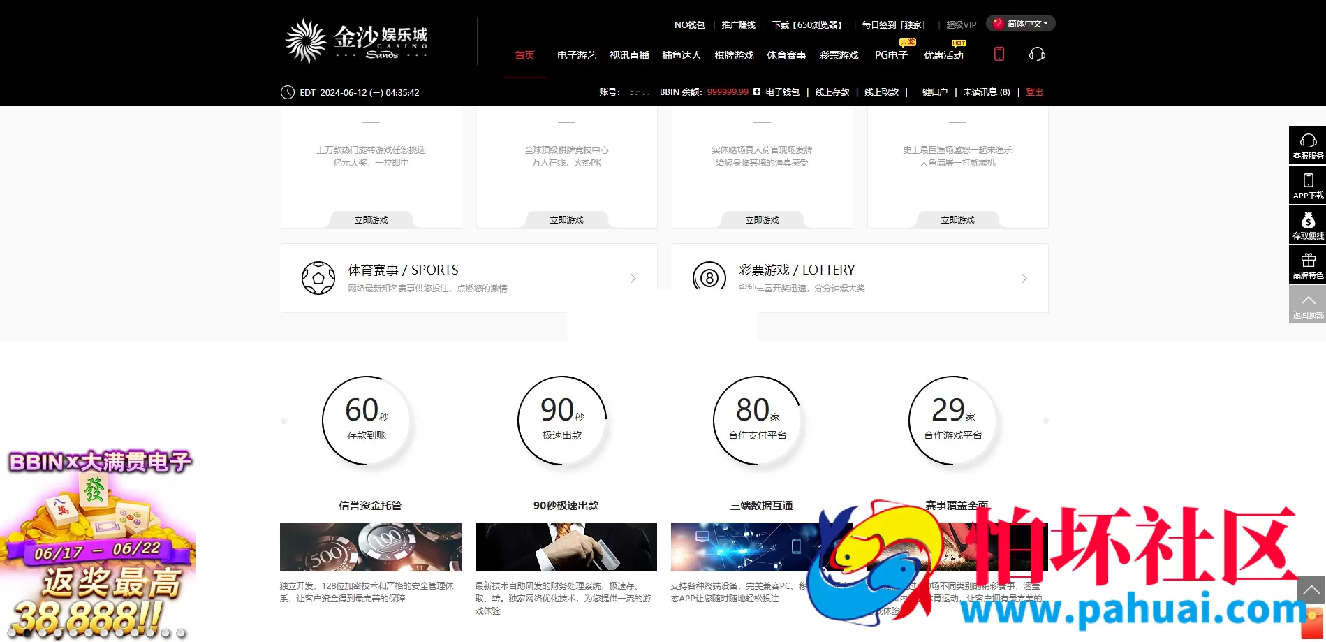Viewport: 1326px width, 642px height.
Task: Click the 信誉资金托管 heading
Action: coord(370,505)
